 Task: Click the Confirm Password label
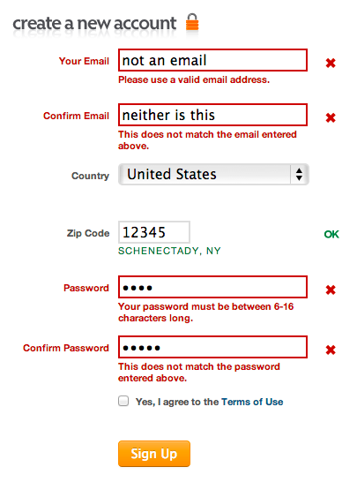point(66,348)
